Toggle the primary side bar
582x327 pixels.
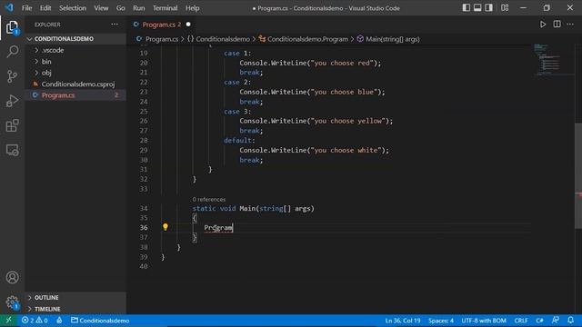pyautogui.click(x=467, y=8)
